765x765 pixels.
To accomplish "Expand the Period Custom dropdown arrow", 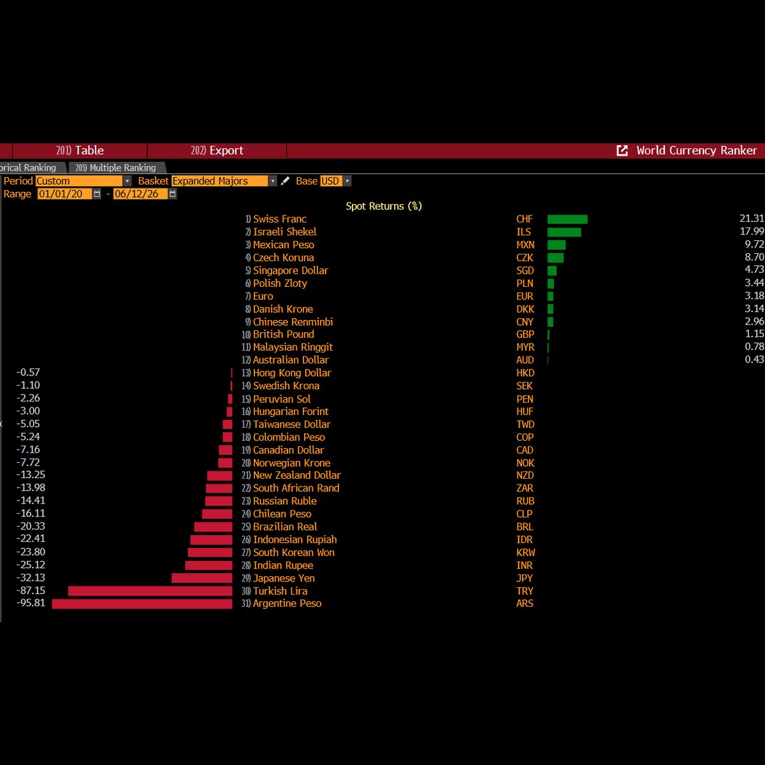I will [127, 181].
